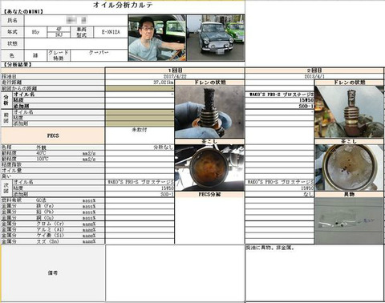Viewport: 385px width, 303px height.
Task: Click the 緑 color value cell
Action: click(35, 55)
